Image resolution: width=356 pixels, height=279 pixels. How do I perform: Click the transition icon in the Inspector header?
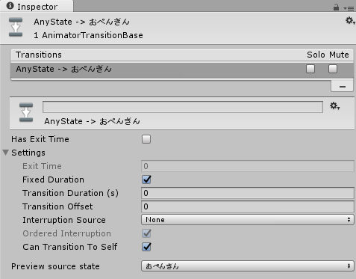coord(16,27)
